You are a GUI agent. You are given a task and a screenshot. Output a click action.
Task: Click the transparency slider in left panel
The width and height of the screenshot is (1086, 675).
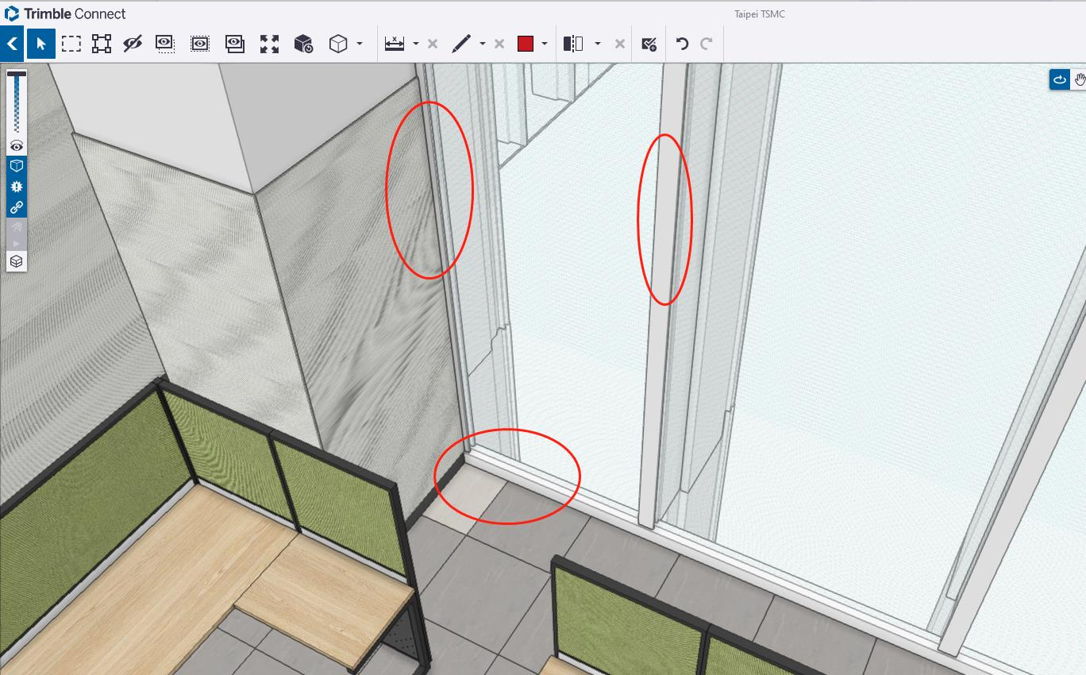(17, 103)
